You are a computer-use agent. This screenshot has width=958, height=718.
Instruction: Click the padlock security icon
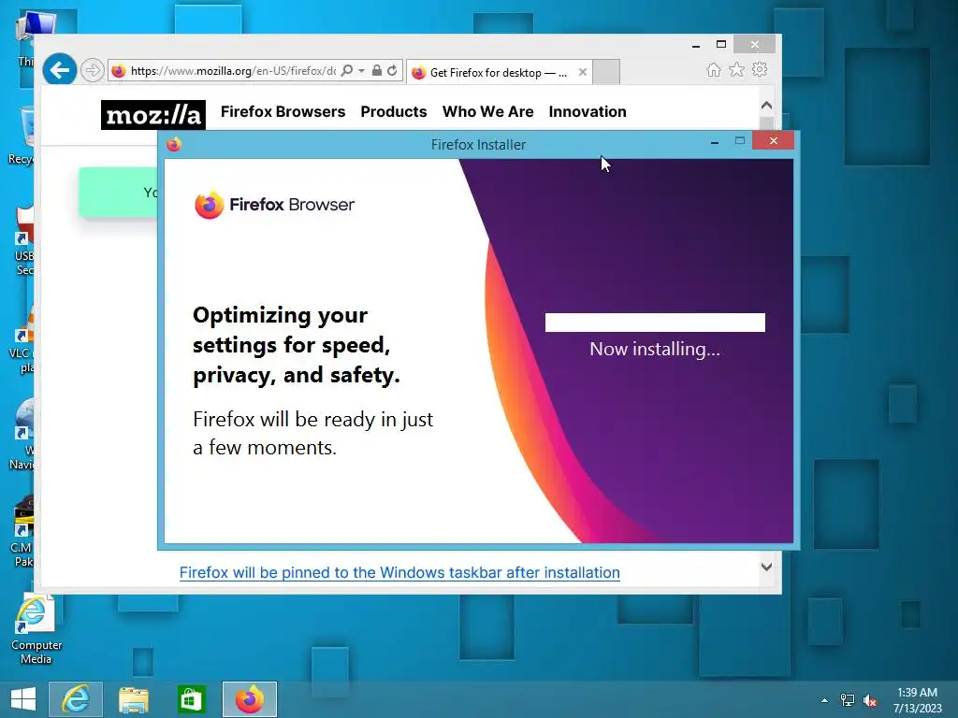point(377,71)
